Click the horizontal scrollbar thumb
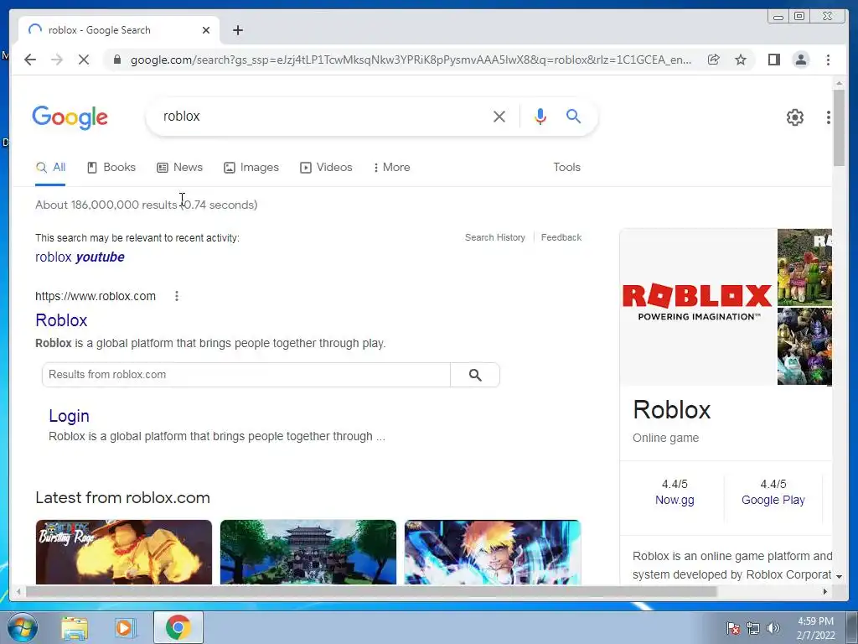Screen dimensions: 858x644 coord(371,591)
